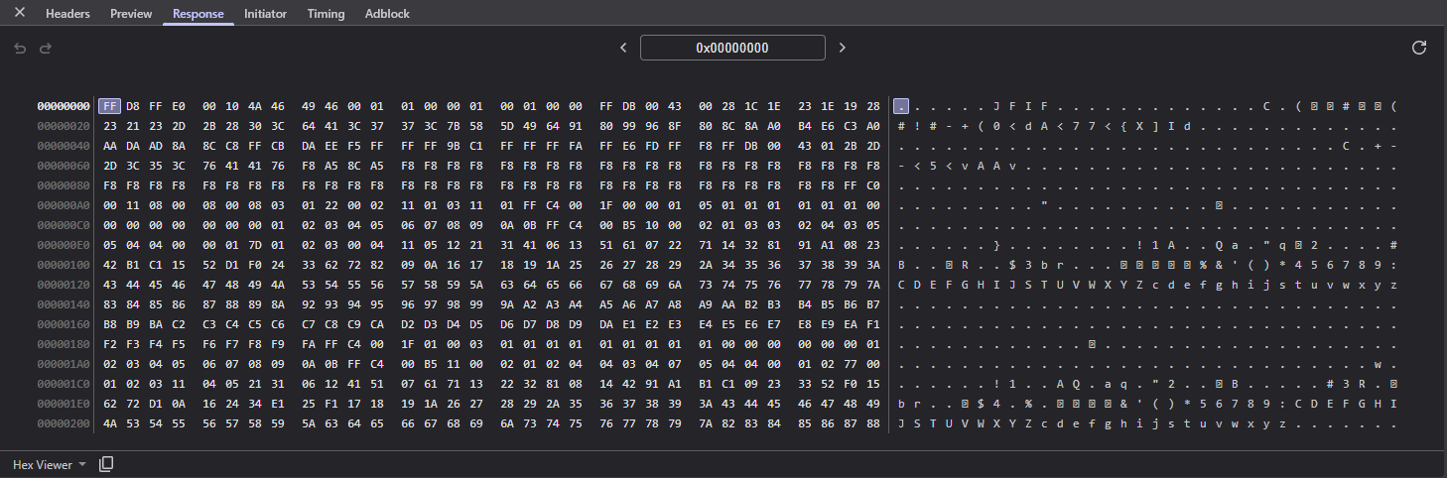Image resolution: width=1447 pixels, height=478 pixels.
Task: Click the offset label 00000040
Action: coord(64,146)
